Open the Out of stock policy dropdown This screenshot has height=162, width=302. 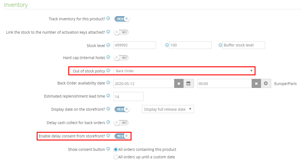184,71
